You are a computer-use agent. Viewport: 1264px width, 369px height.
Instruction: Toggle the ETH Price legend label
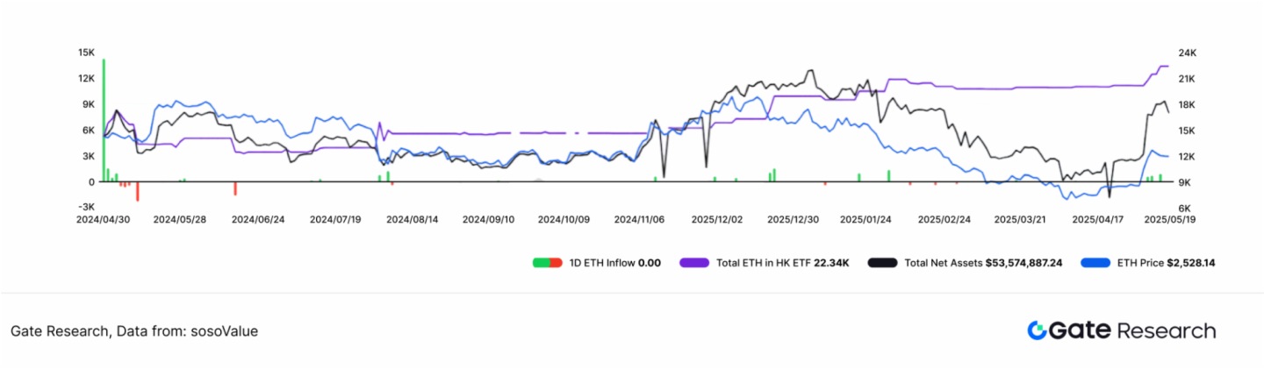(x=1139, y=262)
